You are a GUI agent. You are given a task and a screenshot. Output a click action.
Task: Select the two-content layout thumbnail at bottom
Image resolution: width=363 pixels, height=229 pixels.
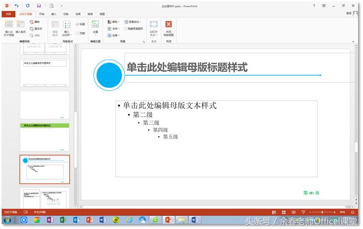coord(44,198)
